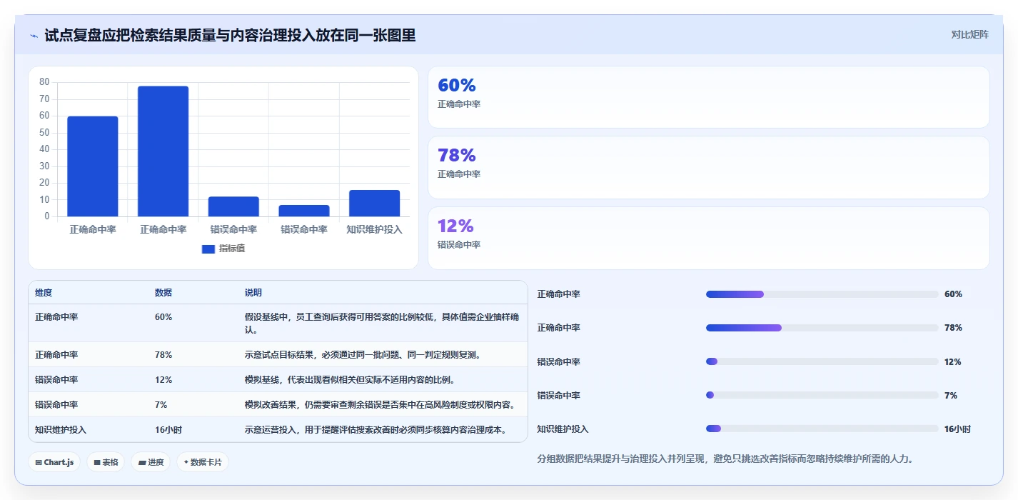
Task: Click the tallest chart bar reaching 78
Action: coord(163,151)
